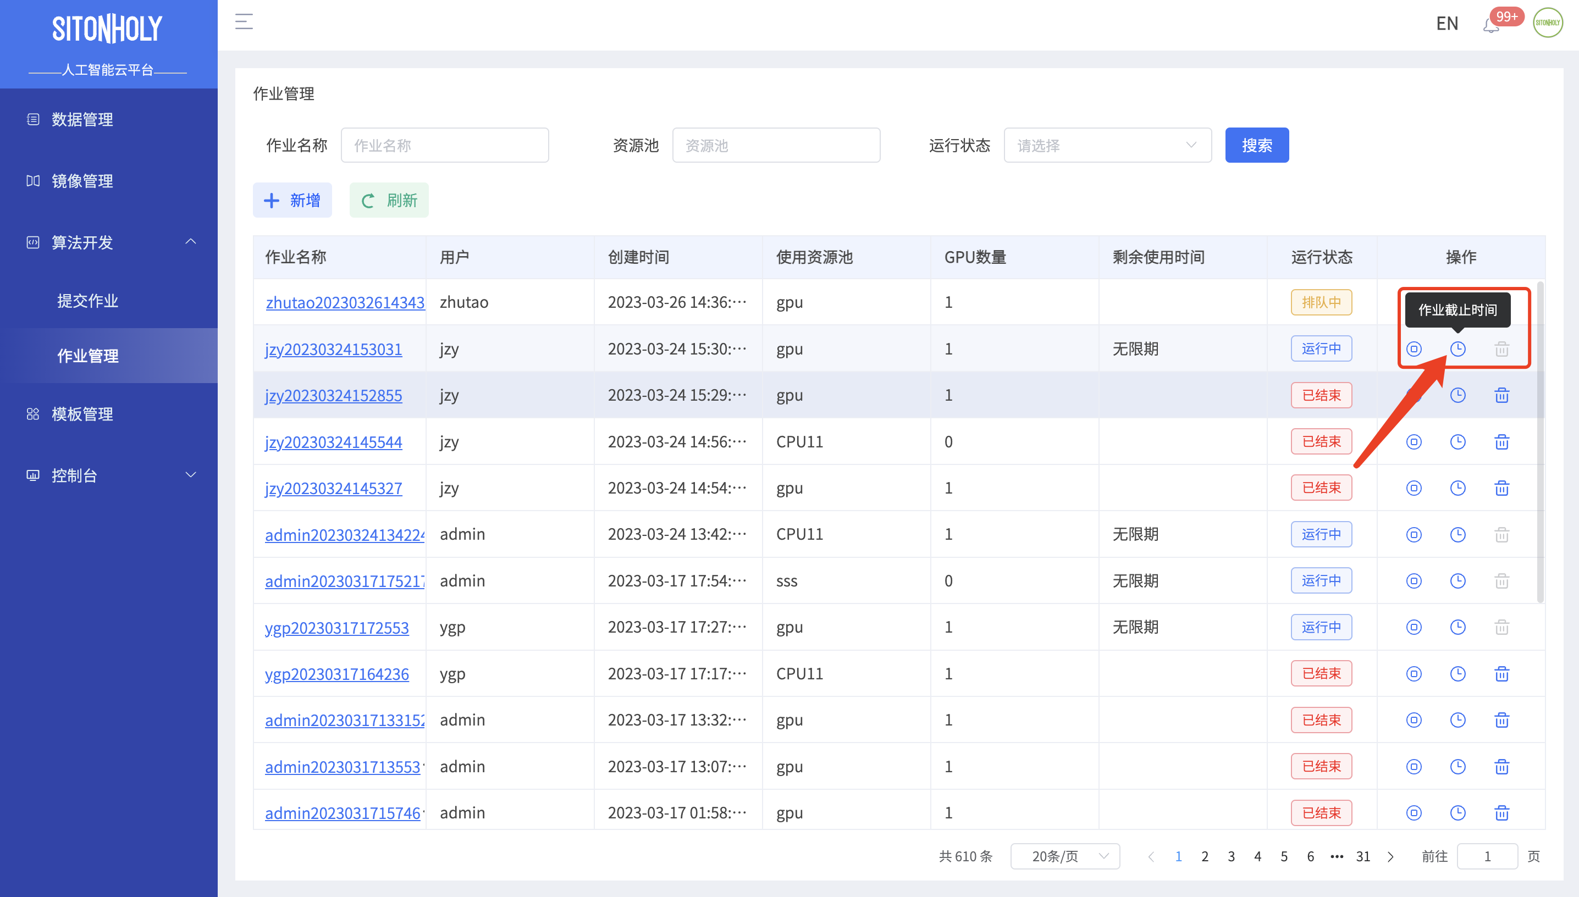Jump ahead with the ellipsis pager

point(1337,857)
